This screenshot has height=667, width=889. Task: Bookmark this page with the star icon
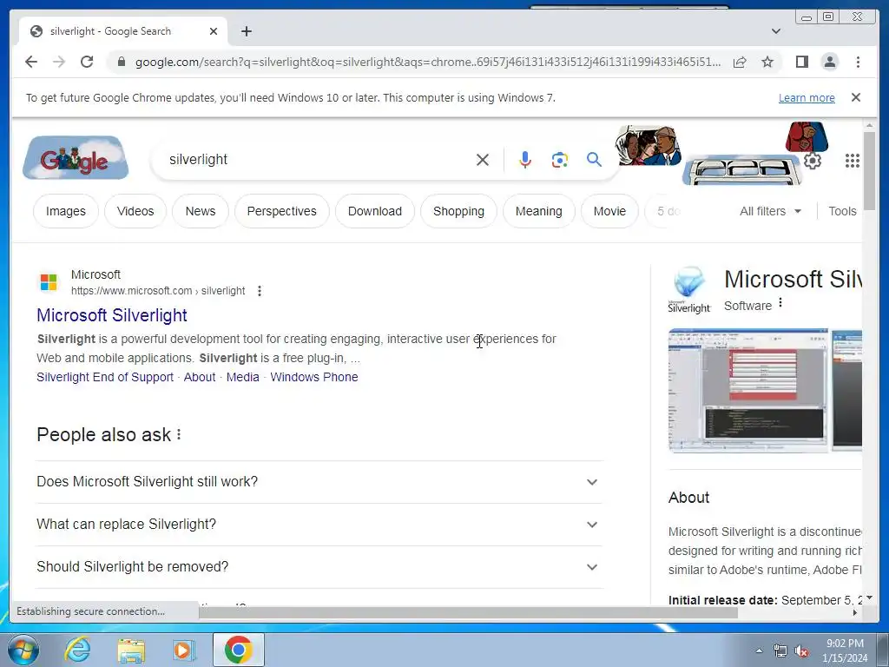point(767,62)
